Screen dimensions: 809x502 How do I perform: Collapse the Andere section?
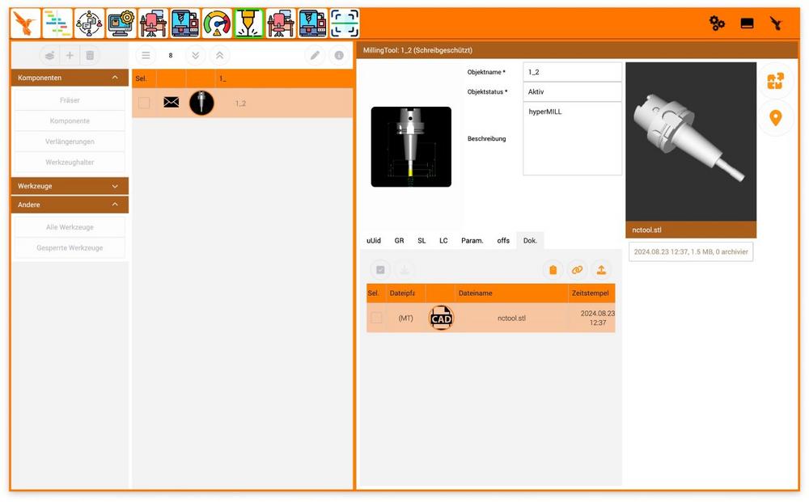115,205
